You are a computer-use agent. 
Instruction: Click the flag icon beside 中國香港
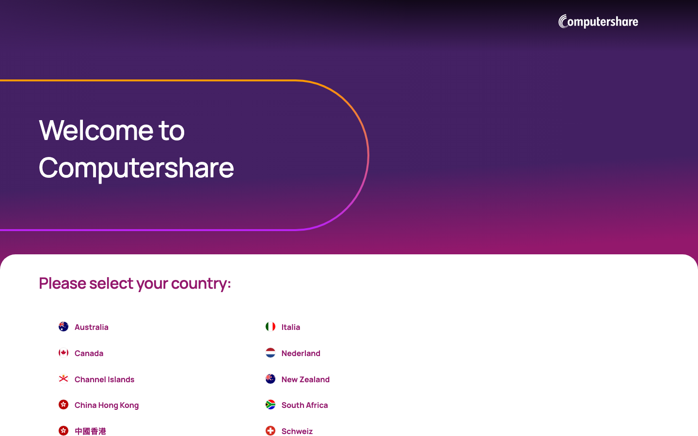pos(63,431)
